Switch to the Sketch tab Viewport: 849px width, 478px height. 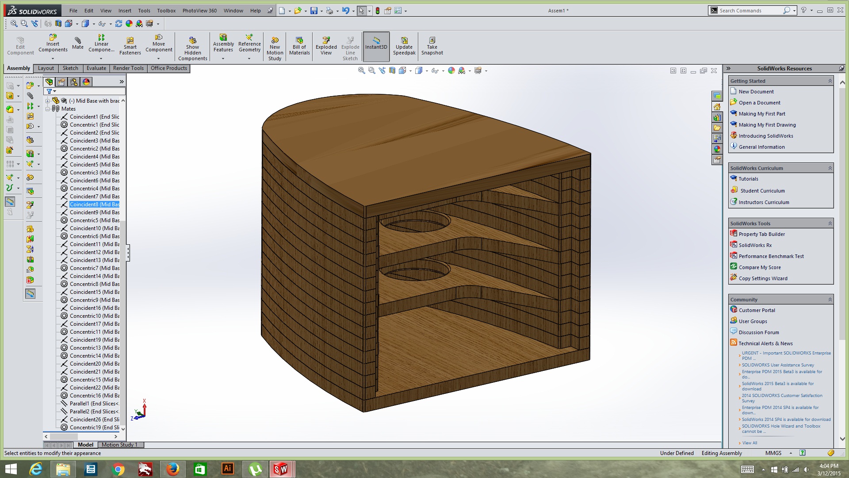[70, 68]
